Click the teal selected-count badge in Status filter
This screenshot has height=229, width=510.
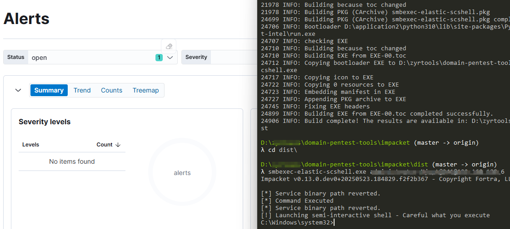159,58
